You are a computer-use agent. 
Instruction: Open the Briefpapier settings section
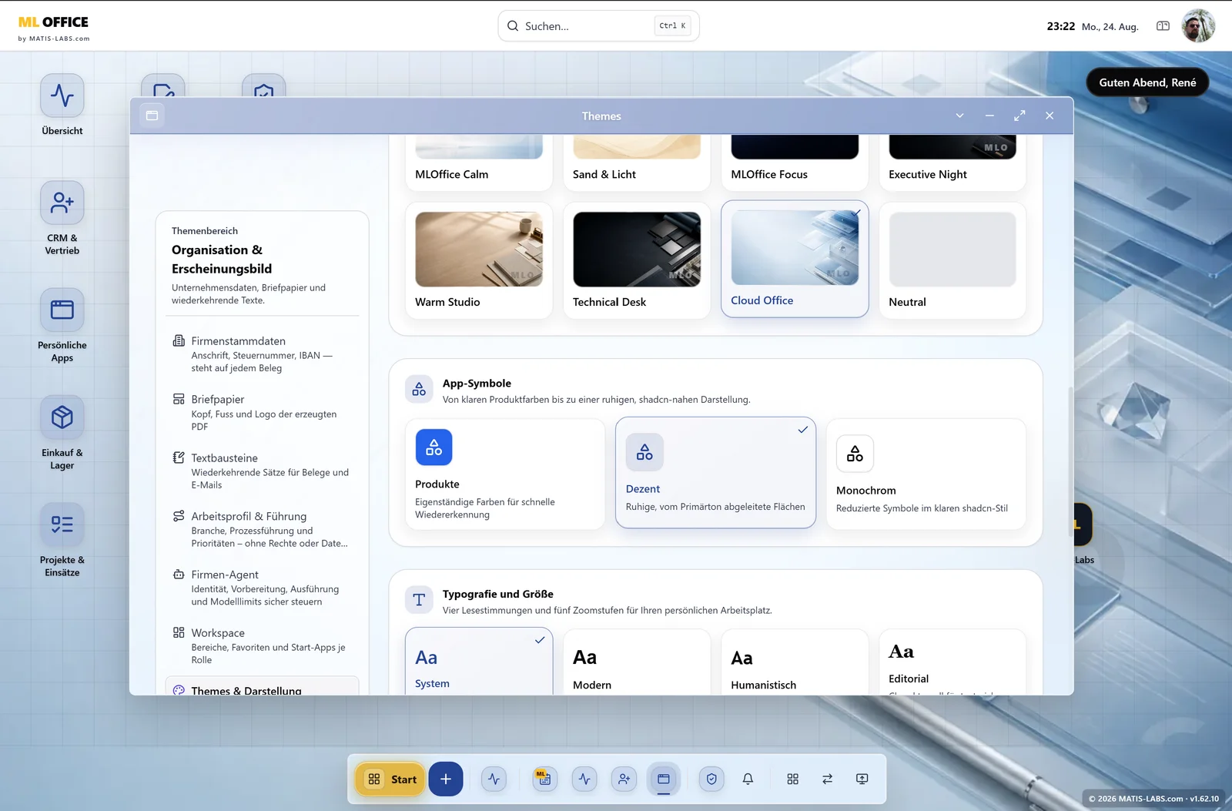(262, 412)
